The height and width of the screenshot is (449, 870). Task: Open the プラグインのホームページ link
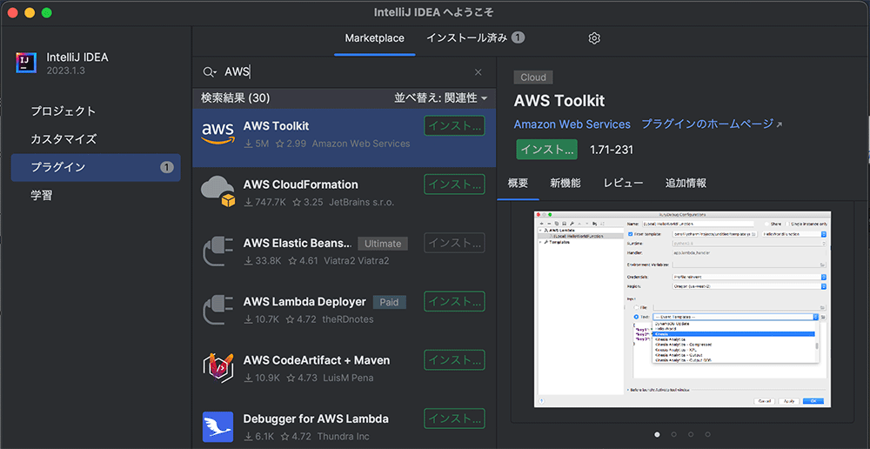coord(712,124)
